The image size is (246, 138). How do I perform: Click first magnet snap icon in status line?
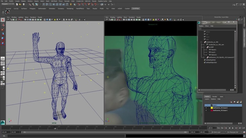79,4
